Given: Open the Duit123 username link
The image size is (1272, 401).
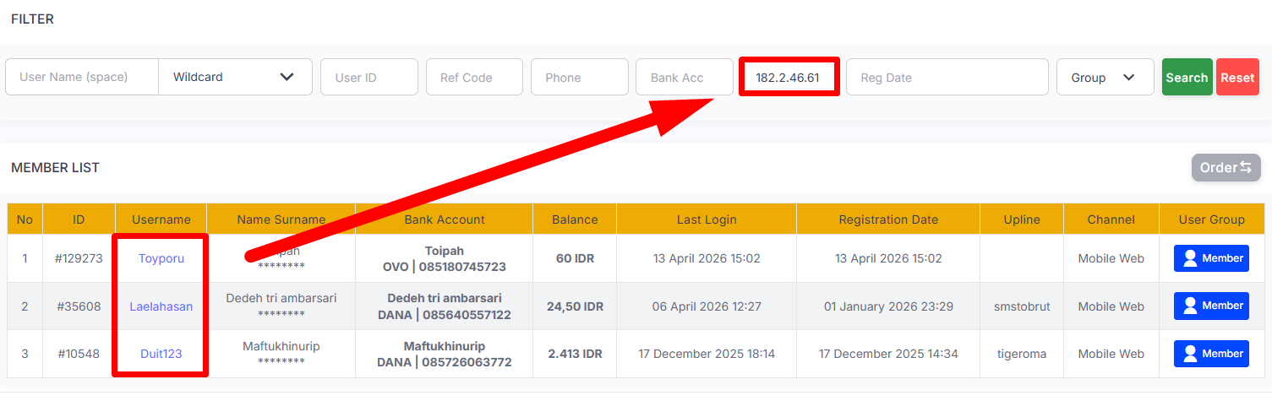Looking at the screenshot, I should pyautogui.click(x=161, y=354).
